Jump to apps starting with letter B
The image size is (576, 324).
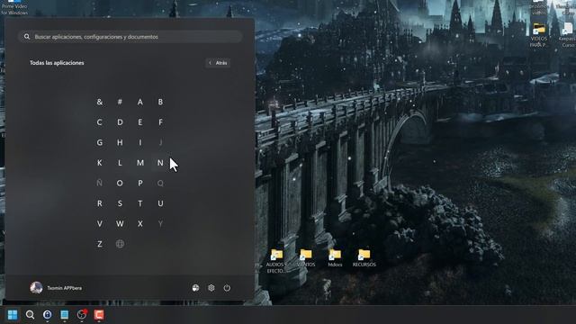coord(160,102)
